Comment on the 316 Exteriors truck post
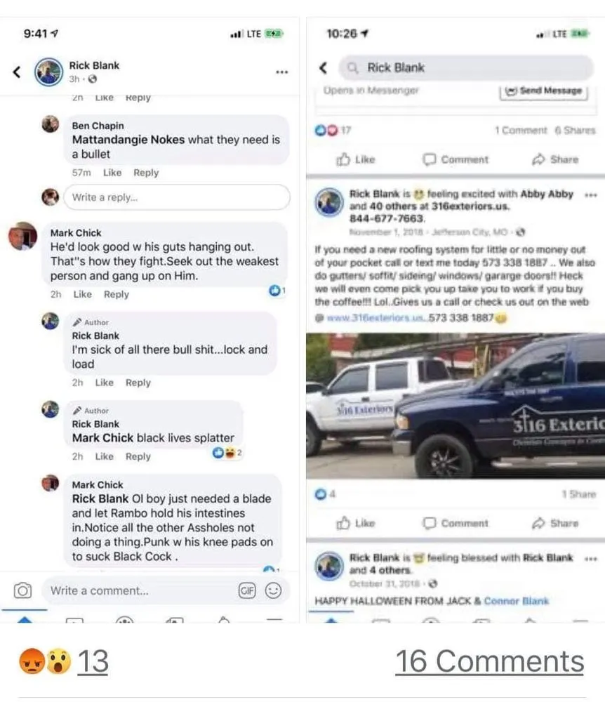This screenshot has height=702, width=605. (x=456, y=523)
